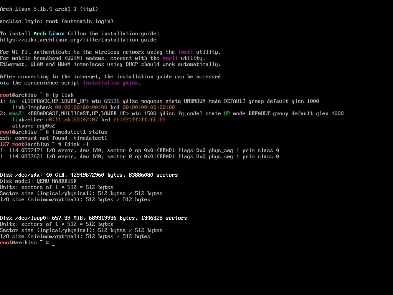Click the broadcast address ff:ff:ff:ff:ff:ff
The height and width of the screenshot is (295, 393).
point(140,120)
